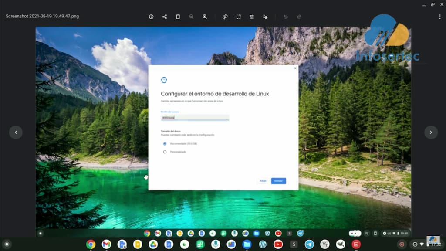446x251 pixels.
Task: Open Google Chrome from the shelf
Action: (x=91, y=244)
